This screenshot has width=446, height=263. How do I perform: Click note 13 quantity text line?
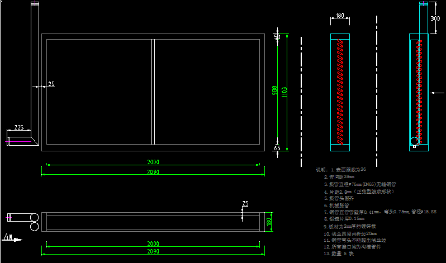coord(339,254)
